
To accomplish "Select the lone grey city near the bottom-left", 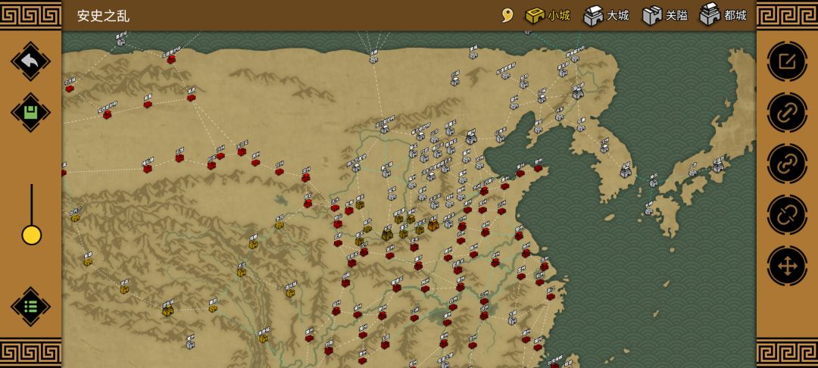I will pyautogui.click(x=190, y=345).
